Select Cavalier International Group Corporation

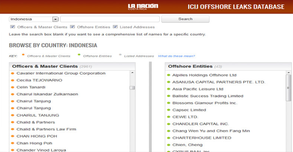[x=61, y=73]
